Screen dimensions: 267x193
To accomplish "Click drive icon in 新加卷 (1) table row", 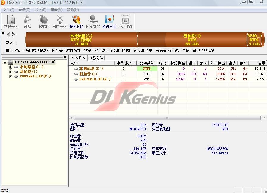I will click(76, 74).
